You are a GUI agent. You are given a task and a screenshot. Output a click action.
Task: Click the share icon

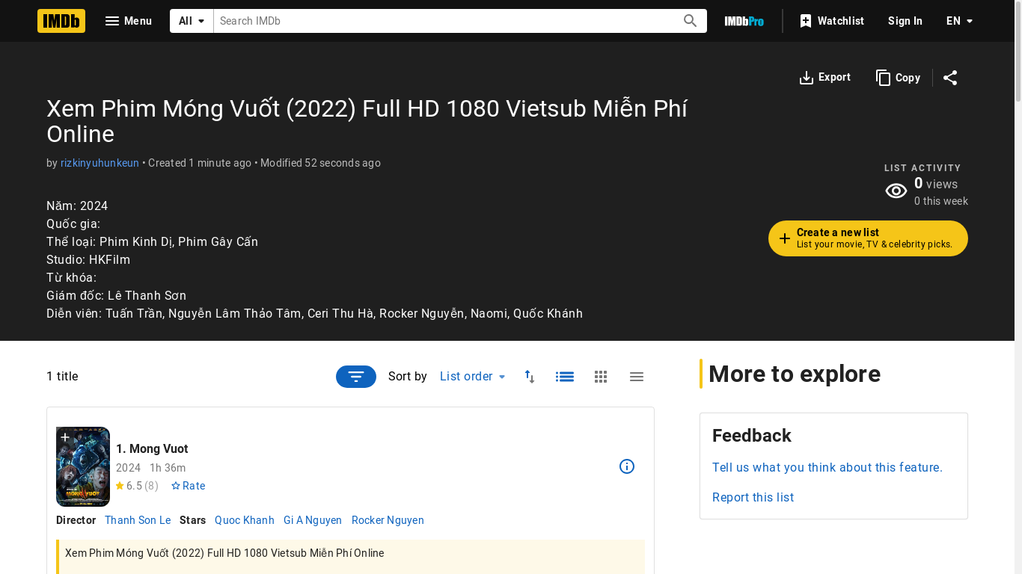point(950,78)
